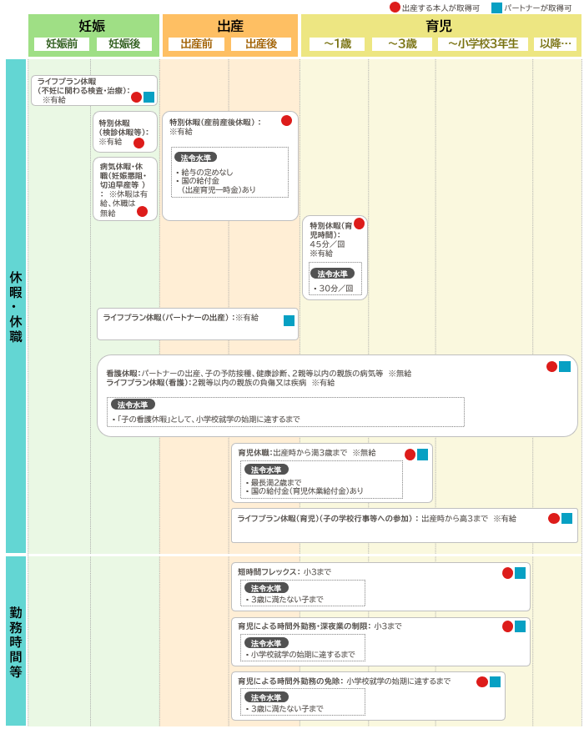Click text 30分／回
Viewport: 584px width, 734px height.
[x=335, y=289]
